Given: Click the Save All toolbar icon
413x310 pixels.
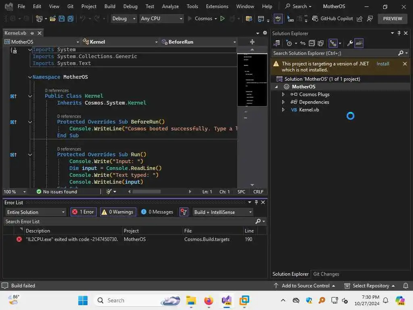Looking at the screenshot, I should 71,19.
